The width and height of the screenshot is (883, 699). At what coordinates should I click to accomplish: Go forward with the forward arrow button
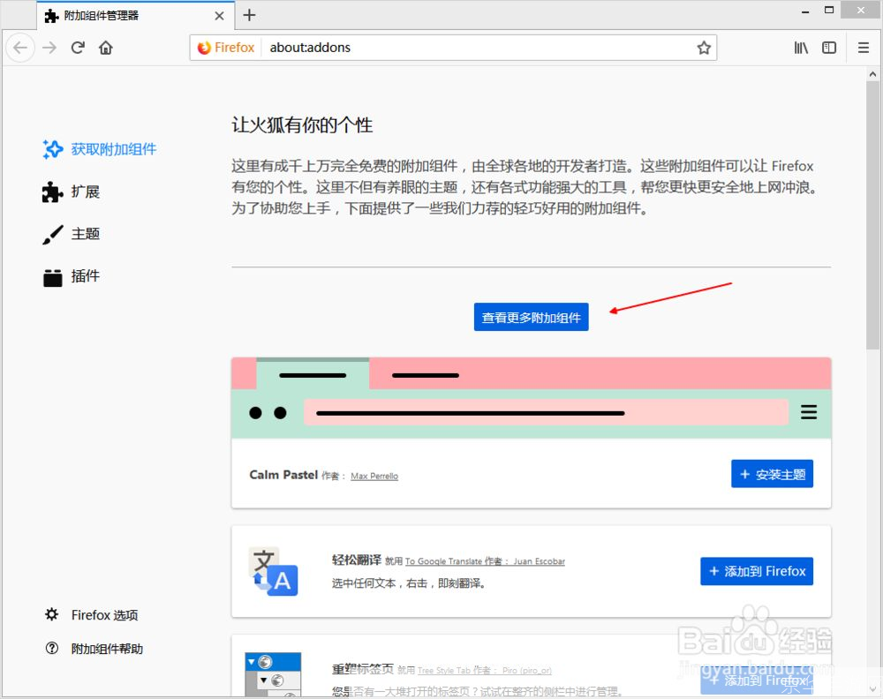[49, 48]
